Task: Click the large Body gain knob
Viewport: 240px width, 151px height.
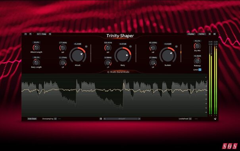Action: click(x=123, y=55)
